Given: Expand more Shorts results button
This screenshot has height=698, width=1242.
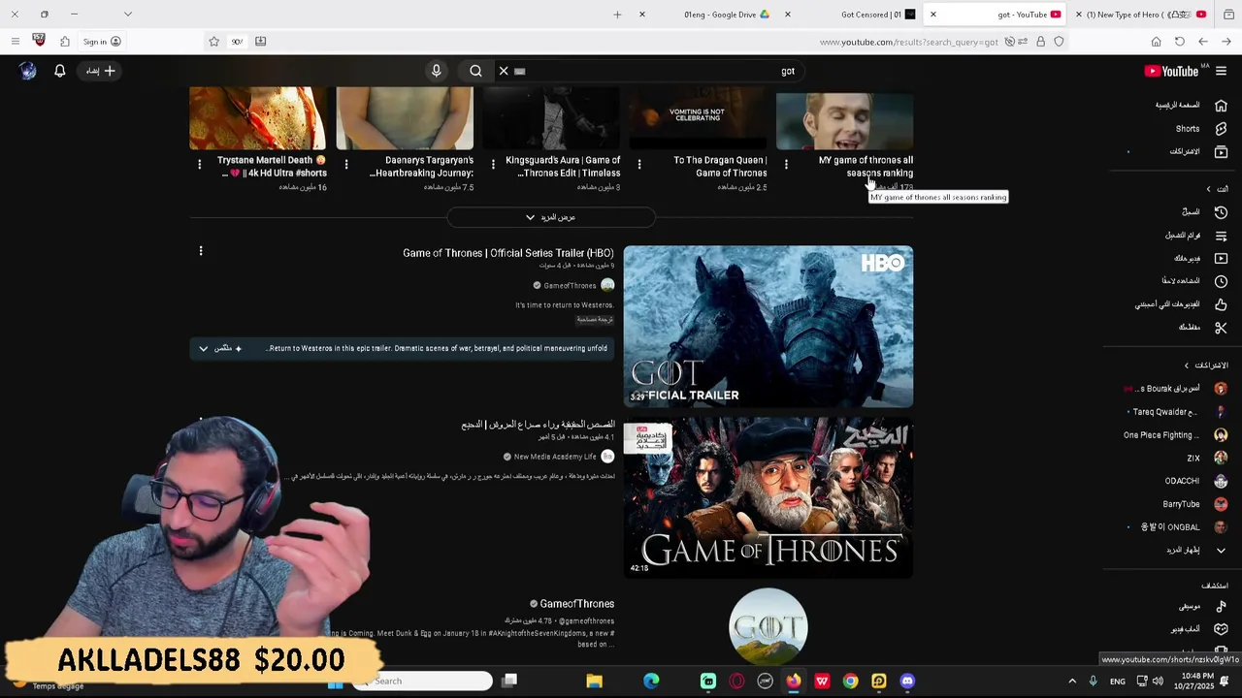Looking at the screenshot, I should [x=550, y=217].
